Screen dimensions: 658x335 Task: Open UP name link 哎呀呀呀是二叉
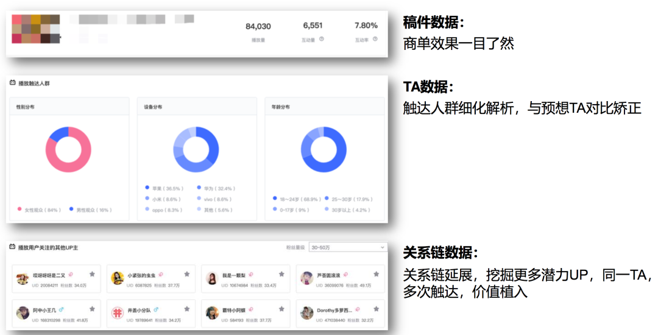(49, 275)
